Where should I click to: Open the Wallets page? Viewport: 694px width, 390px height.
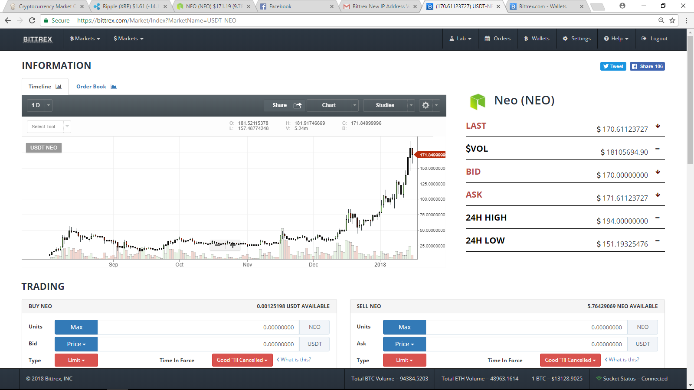point(537,39)
